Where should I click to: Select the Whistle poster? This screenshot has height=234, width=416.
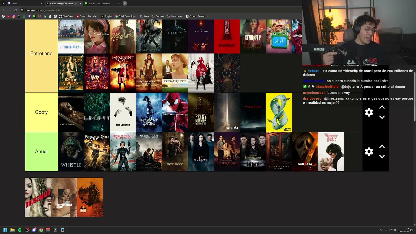pos(71,152)
